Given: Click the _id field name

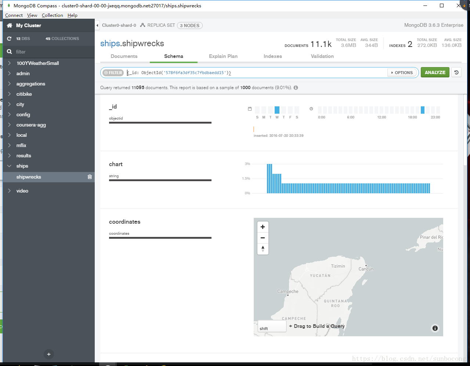Looking at the screenshot, I should click(x=113, y=106).
